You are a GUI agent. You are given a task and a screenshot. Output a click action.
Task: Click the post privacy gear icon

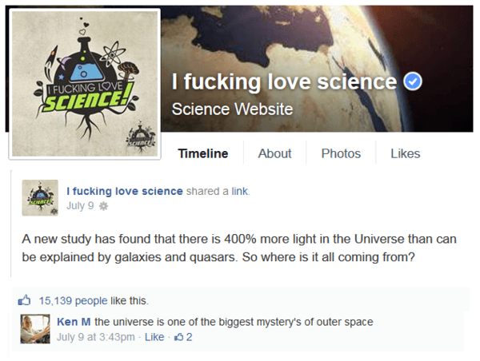[104, 206]
